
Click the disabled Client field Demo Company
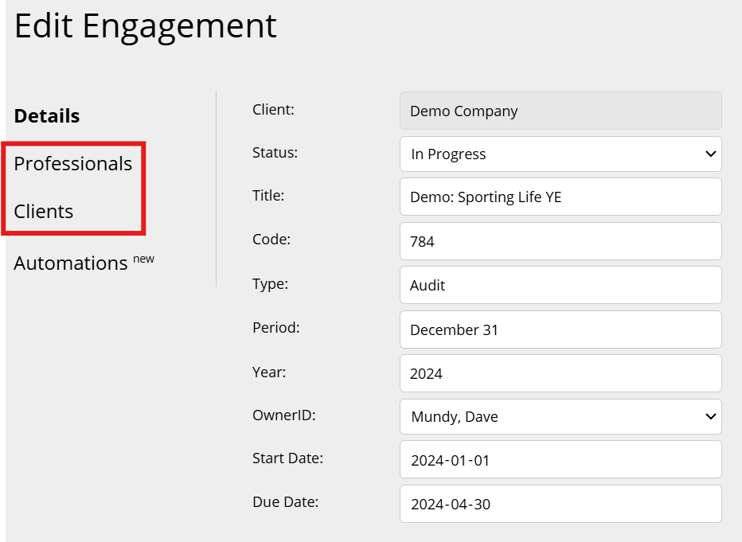[x=560, y=111]
